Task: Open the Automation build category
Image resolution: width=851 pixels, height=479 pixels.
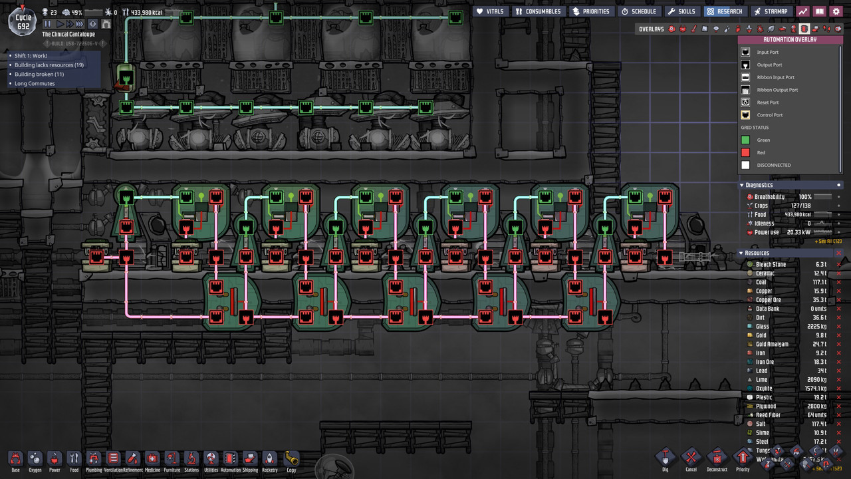Action: (231, 458)
